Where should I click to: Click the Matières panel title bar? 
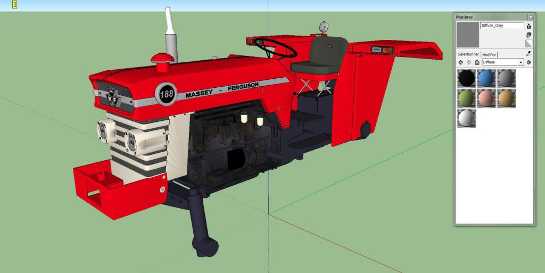(494, 16)
